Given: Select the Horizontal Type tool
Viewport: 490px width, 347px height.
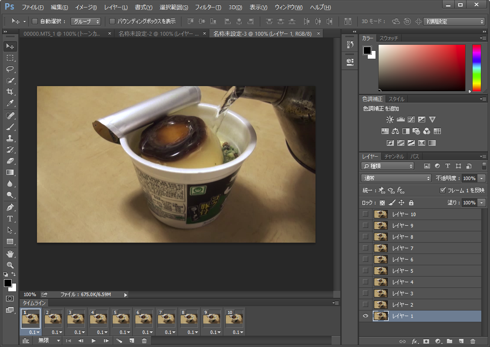Looking at the screenshot, I should (x=10, y=219).
